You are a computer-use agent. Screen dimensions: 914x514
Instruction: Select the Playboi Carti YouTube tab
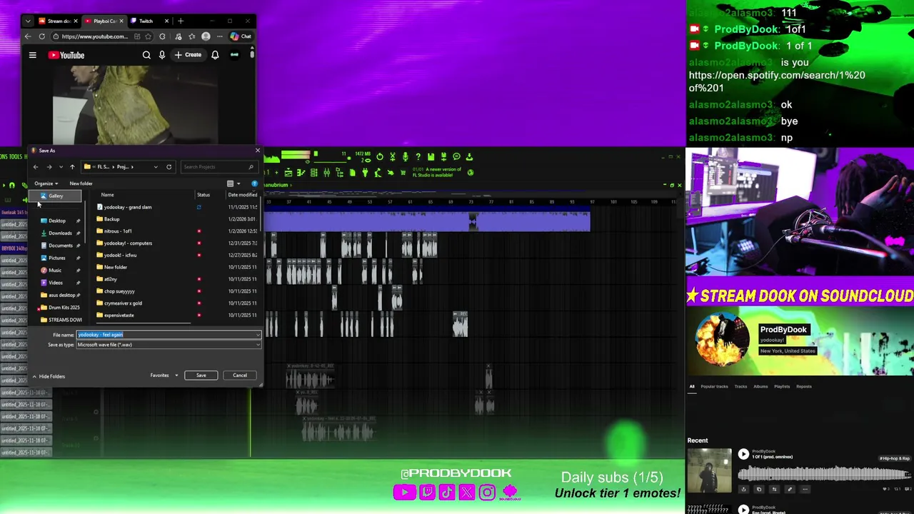point(104,21)
